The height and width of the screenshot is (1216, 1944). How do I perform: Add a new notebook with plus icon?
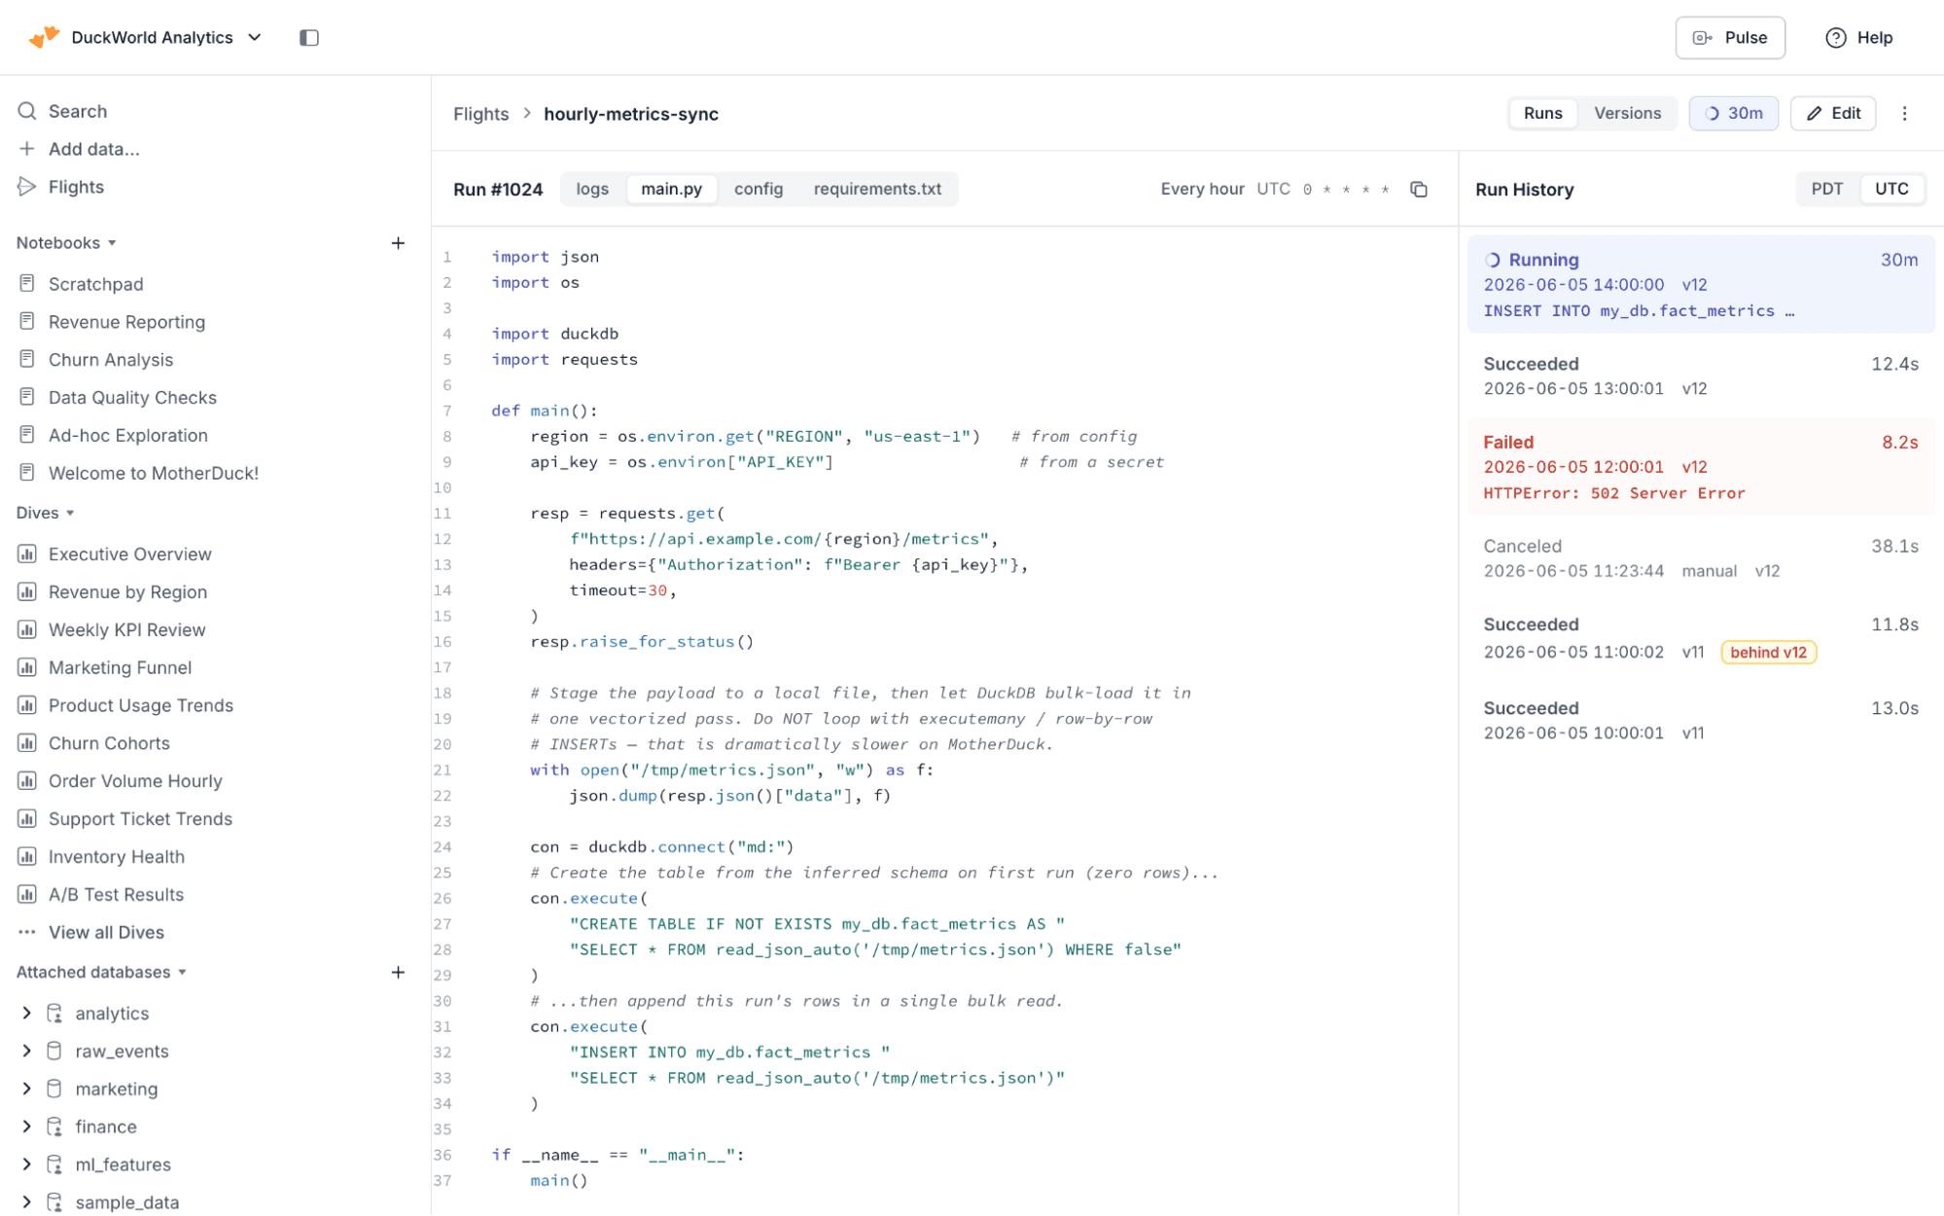pyautogui.click(x=398, y=243)
